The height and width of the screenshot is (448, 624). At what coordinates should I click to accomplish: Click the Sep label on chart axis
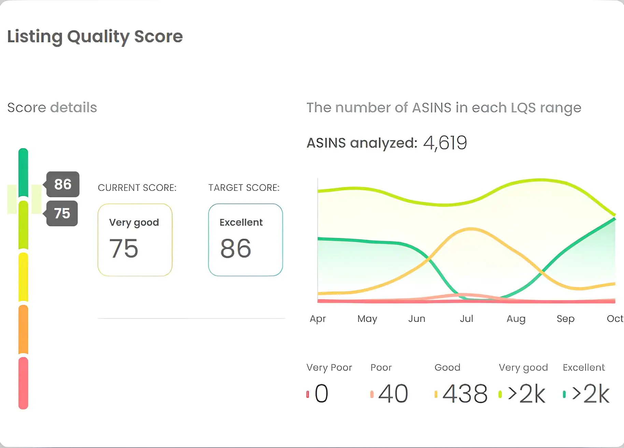[565, 318]
